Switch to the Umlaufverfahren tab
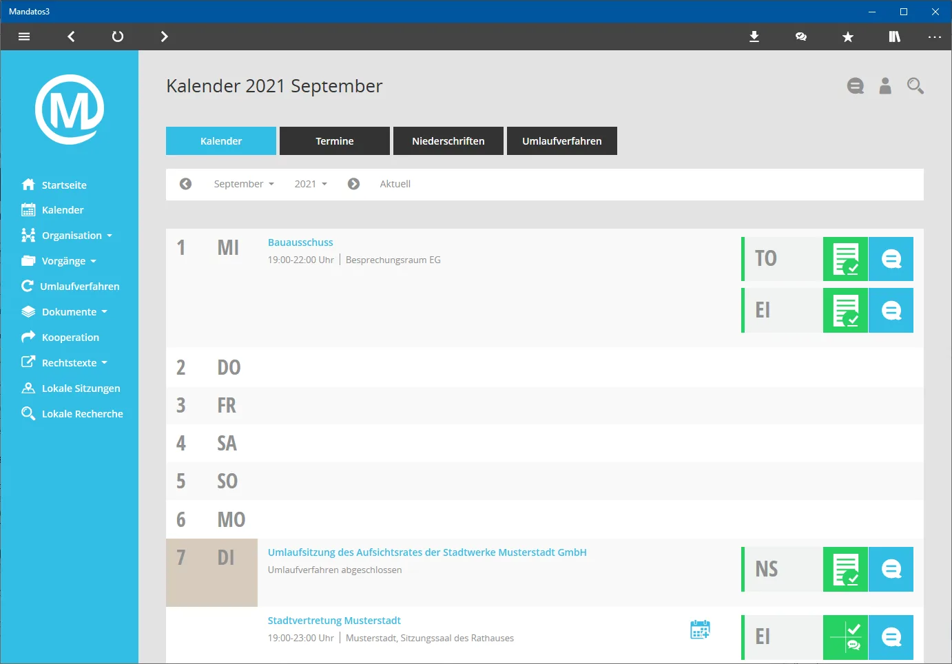This screenshot has height=664, width=952. 562,141
